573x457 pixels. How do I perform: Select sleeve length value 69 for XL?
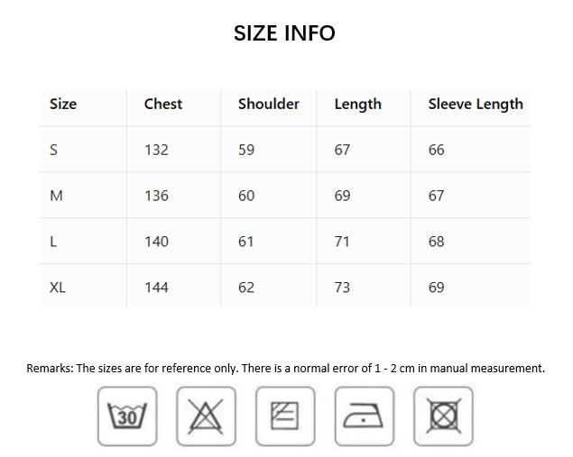(437, 288)
